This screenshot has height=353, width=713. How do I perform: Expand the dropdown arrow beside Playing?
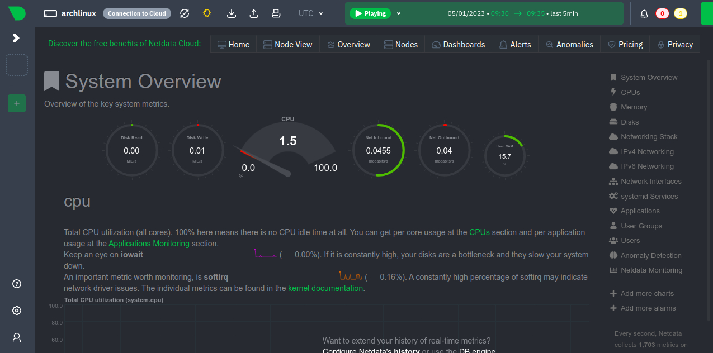click(x=399, y=13)
